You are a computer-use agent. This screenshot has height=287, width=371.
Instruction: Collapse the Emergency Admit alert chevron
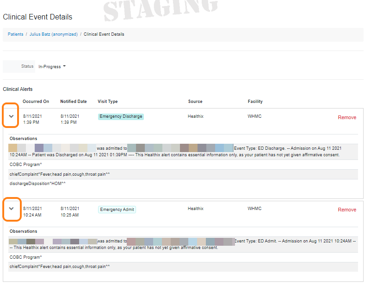12,209
